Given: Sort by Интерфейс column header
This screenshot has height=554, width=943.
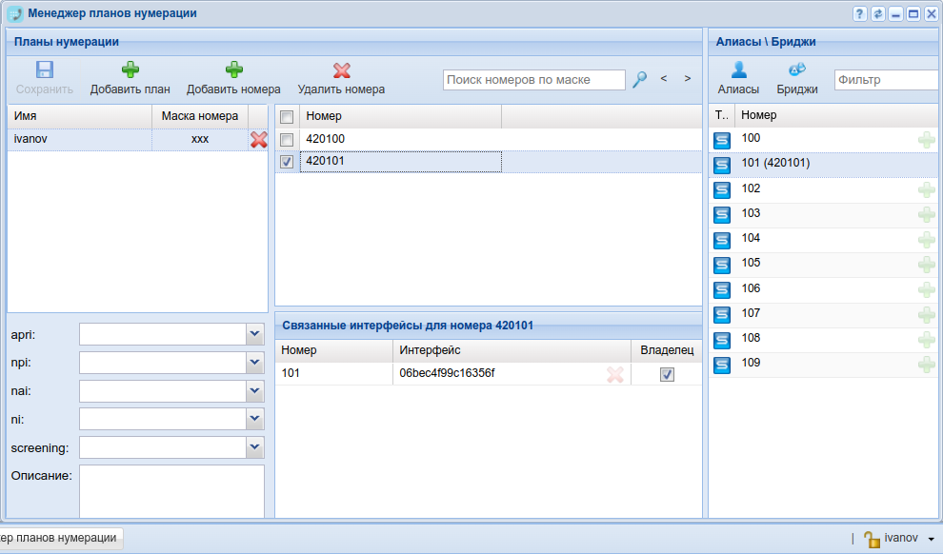Looking at the screenshot, I should 512,349.
